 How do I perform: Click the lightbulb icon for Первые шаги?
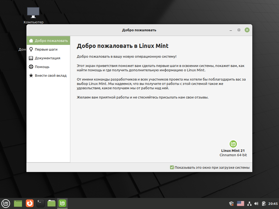(x=31, y=49)
